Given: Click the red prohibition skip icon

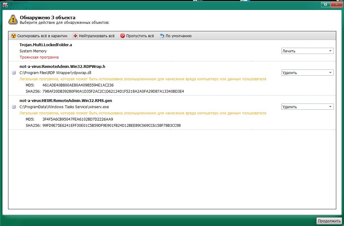Looking at the screenshot, I should pos(123,36).
